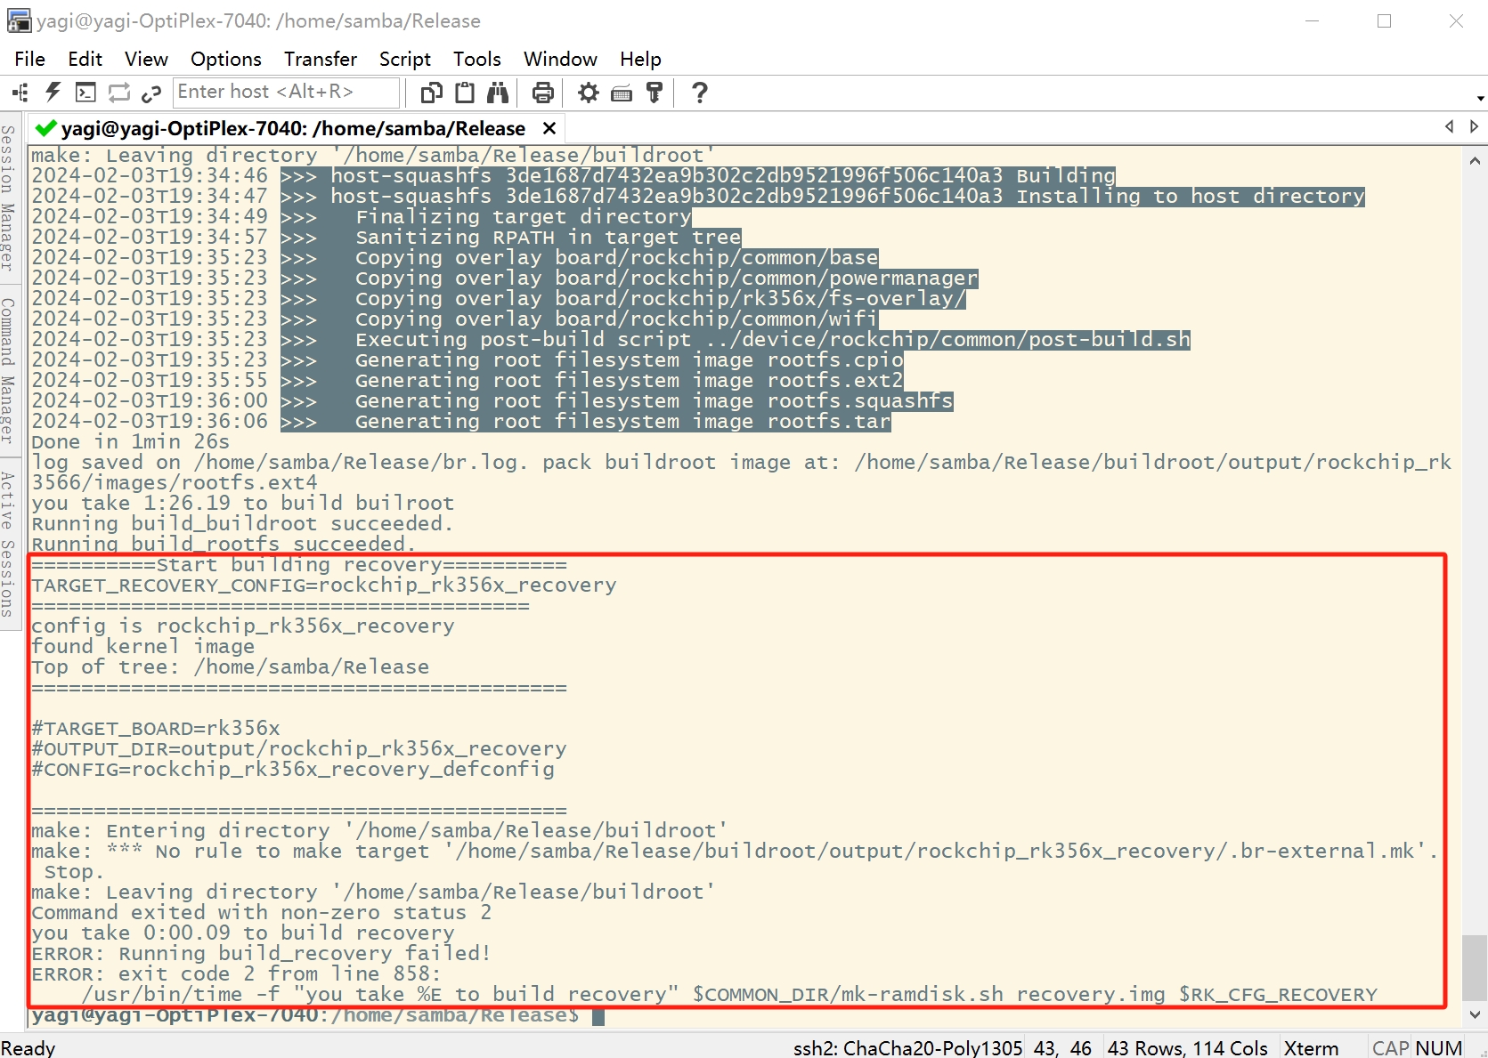Image resolution: width=1488 pixels, height=1058 pixels.
Task: Click the '43, 46' cursor position status entry
Action: coord(1062,1047)
